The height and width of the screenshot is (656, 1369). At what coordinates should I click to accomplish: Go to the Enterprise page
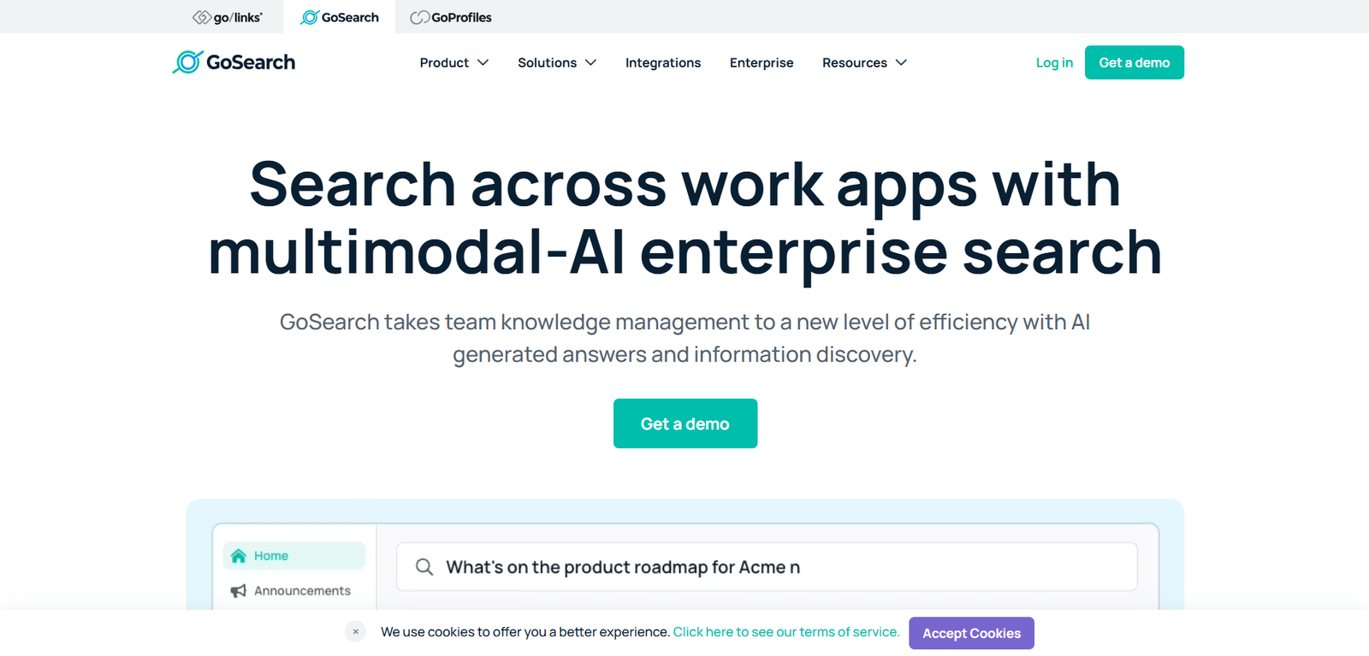point(761,62)
